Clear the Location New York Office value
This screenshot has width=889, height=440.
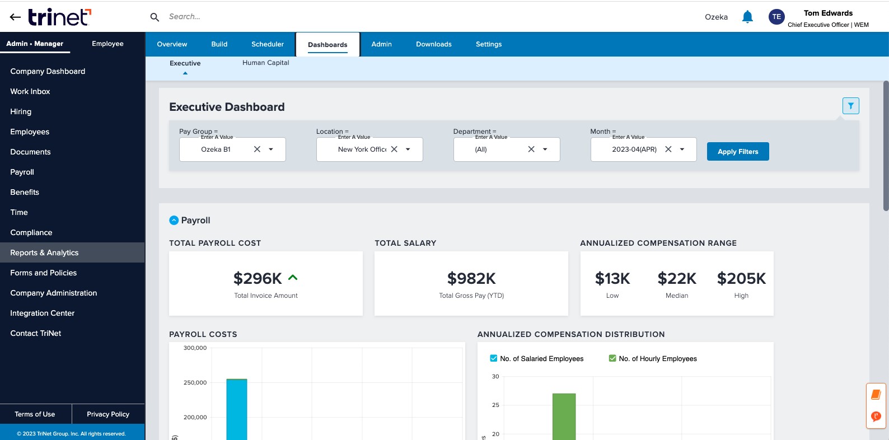tap(394, 149)
